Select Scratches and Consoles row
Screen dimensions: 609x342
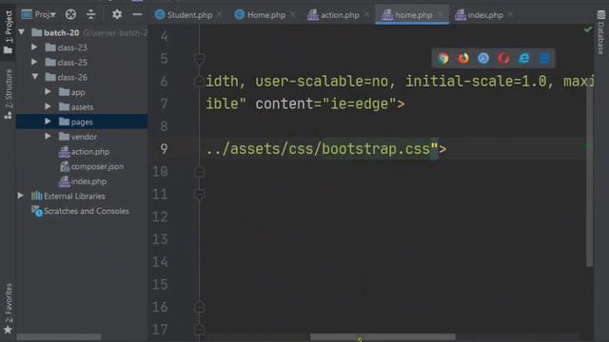coord(82,211)
